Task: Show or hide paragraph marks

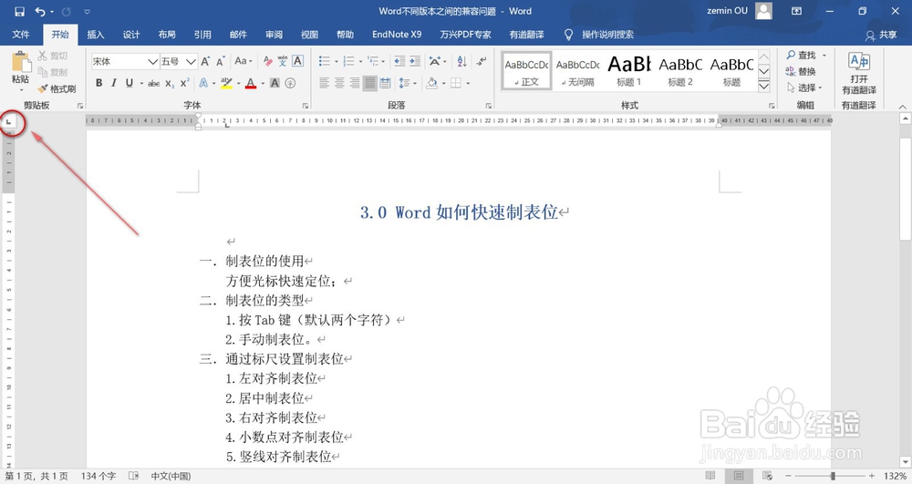Action: click(481, 61)
